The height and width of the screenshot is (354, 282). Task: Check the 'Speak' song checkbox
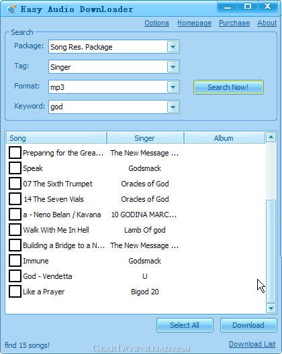(15, 168)
